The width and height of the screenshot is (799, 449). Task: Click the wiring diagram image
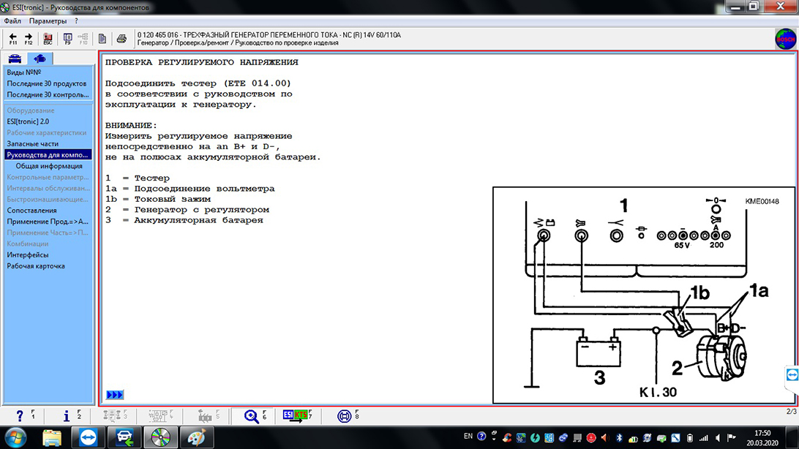[644, 295]
